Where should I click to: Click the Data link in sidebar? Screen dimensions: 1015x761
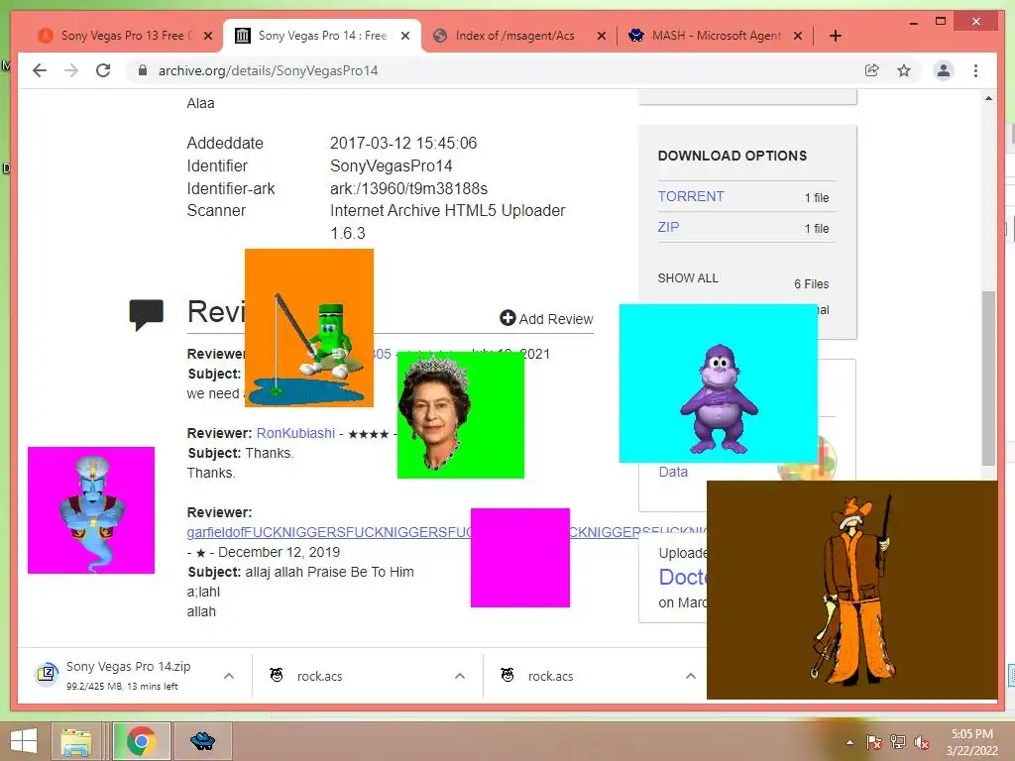(x=673, y=472)
